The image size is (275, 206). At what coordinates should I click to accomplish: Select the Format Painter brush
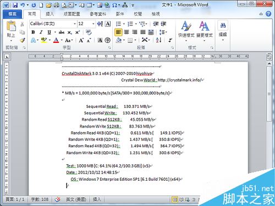tap(23, 40)
